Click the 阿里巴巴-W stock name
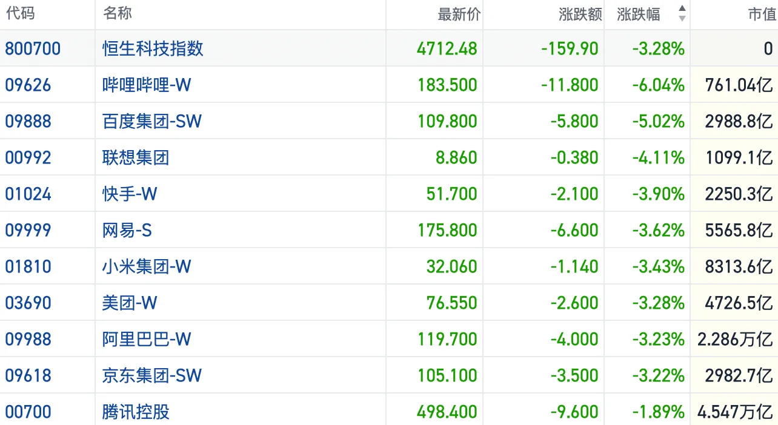The height and width of the screenshot is (425, 778). tap(147, 339)
